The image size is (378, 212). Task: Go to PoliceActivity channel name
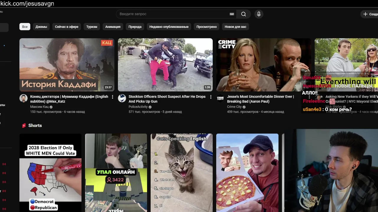pos(138,107)
